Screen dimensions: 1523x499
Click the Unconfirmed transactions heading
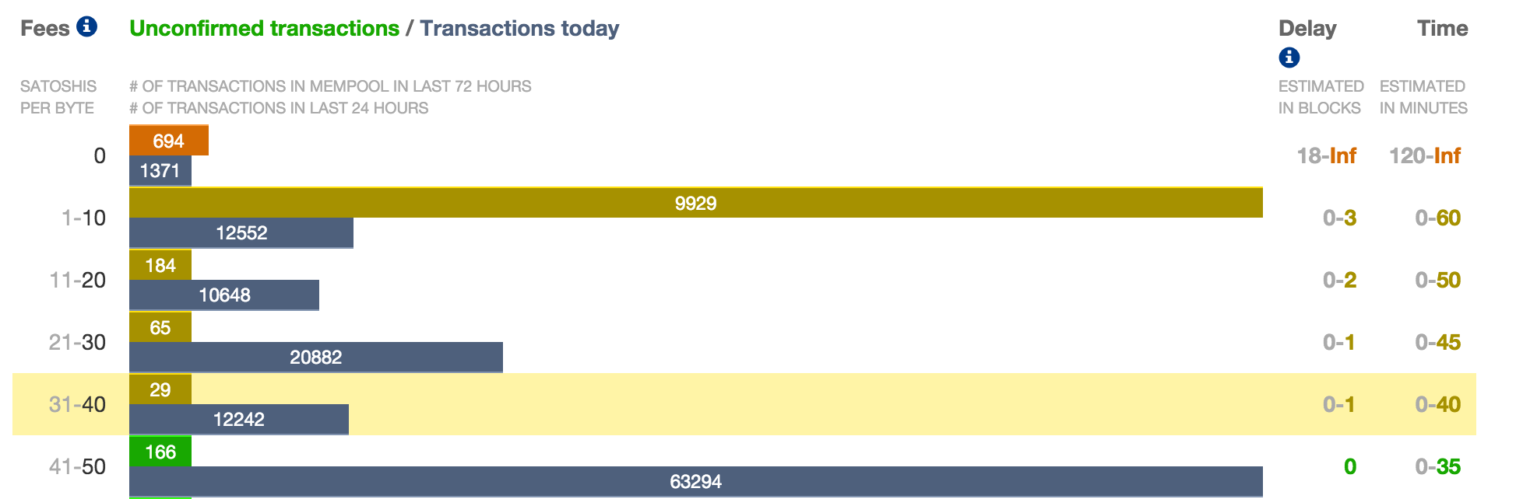(x=264, y=29)
